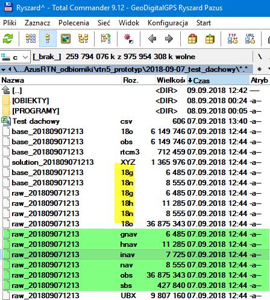Viewport: 270px width, 300px height.
Task: Select base_201809071213 with extension 18n
Action: click(135, 183)
